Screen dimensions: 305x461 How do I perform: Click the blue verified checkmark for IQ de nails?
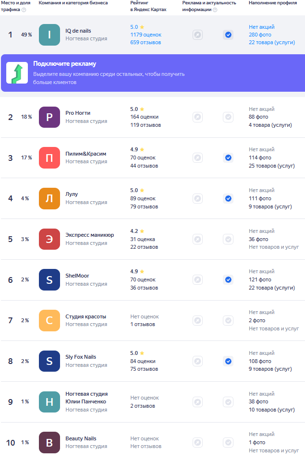point(228,35)
